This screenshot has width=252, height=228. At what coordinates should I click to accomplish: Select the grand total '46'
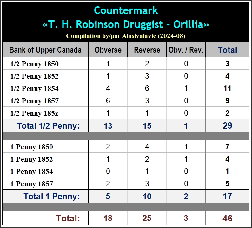[x=228, y=218]
